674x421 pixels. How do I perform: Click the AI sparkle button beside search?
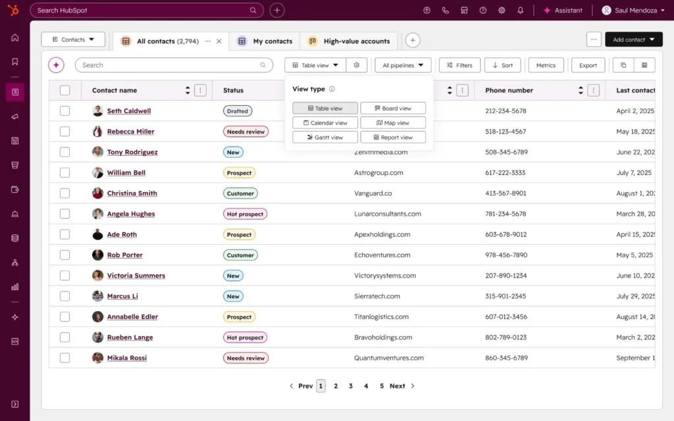(57, 65)
